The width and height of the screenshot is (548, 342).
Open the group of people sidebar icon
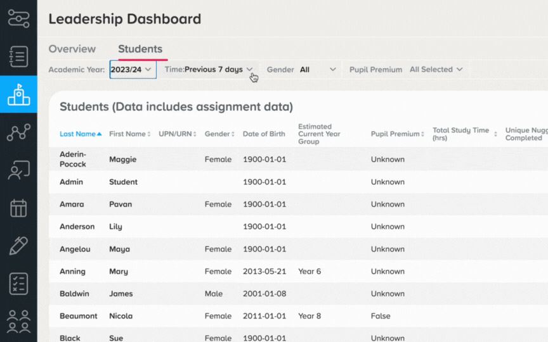click(x=18, y=321)
